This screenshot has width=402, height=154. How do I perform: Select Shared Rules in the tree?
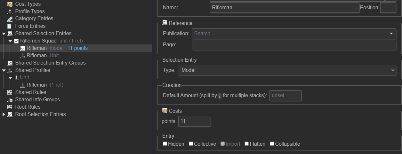[31, 92]
